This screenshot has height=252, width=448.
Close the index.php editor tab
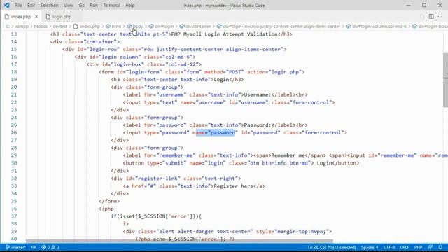click(x=36, y=17)
